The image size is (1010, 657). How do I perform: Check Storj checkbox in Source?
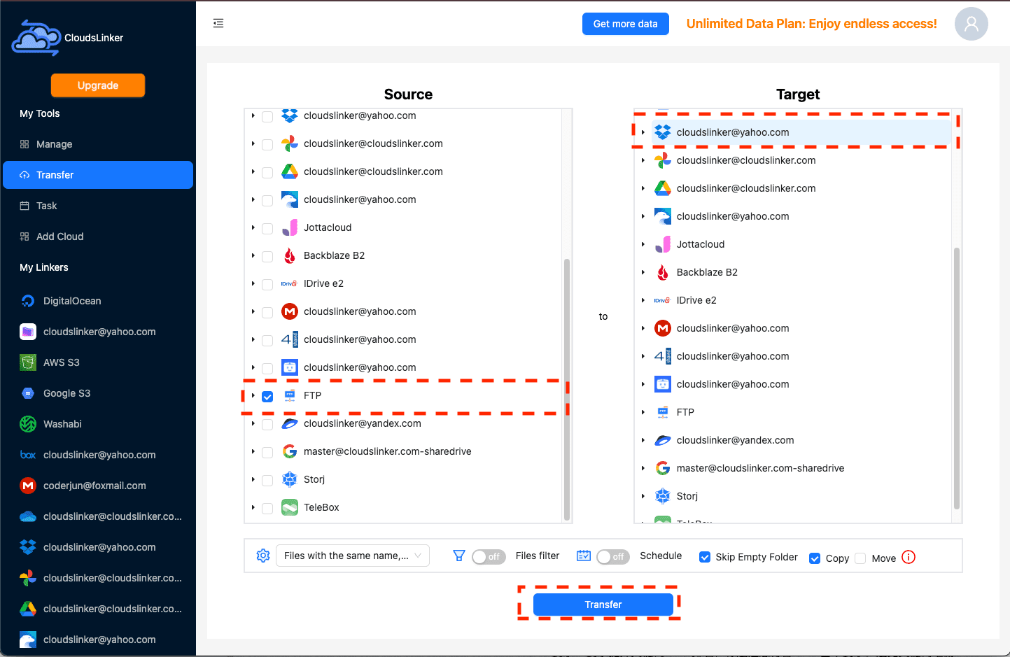coord(267,480)
